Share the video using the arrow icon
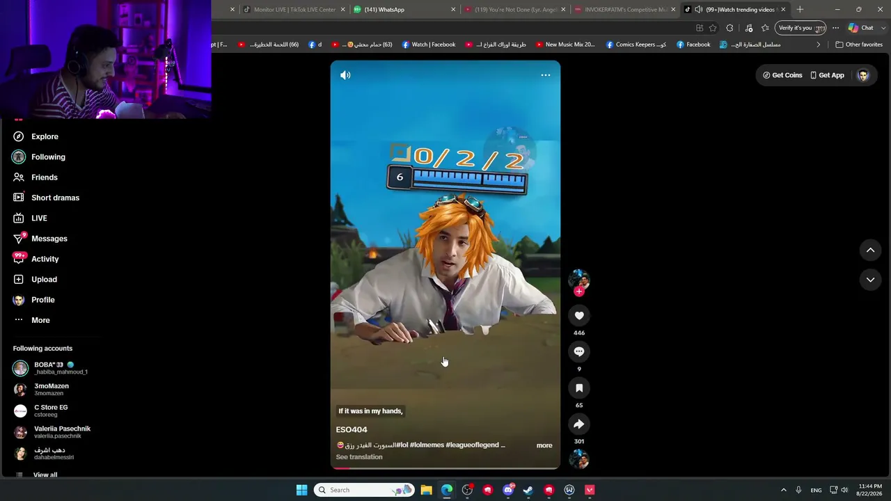 [579, 424]
